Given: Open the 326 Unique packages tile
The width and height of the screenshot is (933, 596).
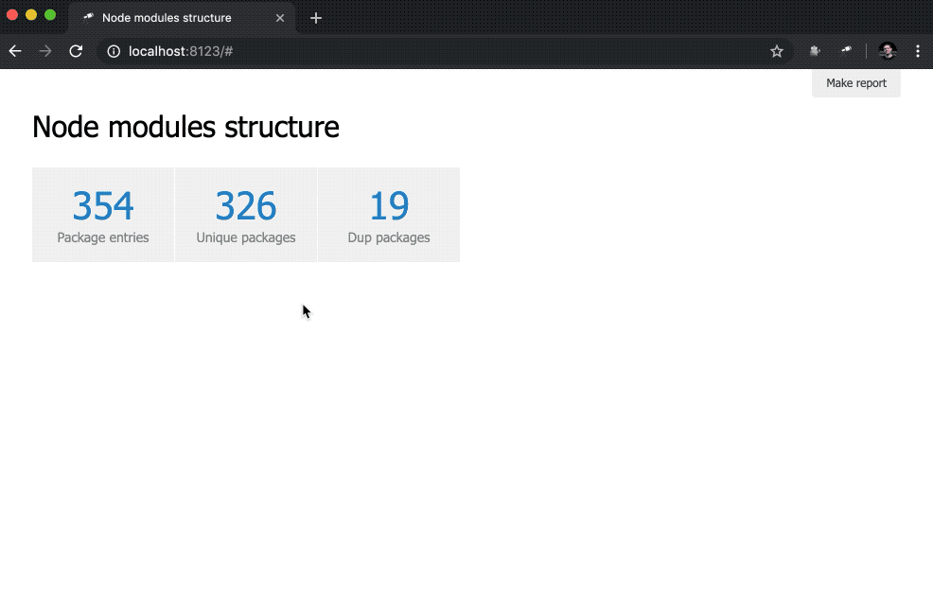Looking at the screenshot, I should point(246,215).
